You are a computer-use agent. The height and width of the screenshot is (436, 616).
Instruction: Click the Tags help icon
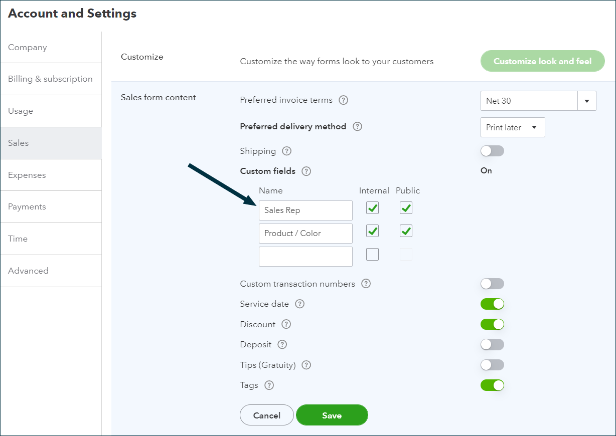[x=269, y=385]
